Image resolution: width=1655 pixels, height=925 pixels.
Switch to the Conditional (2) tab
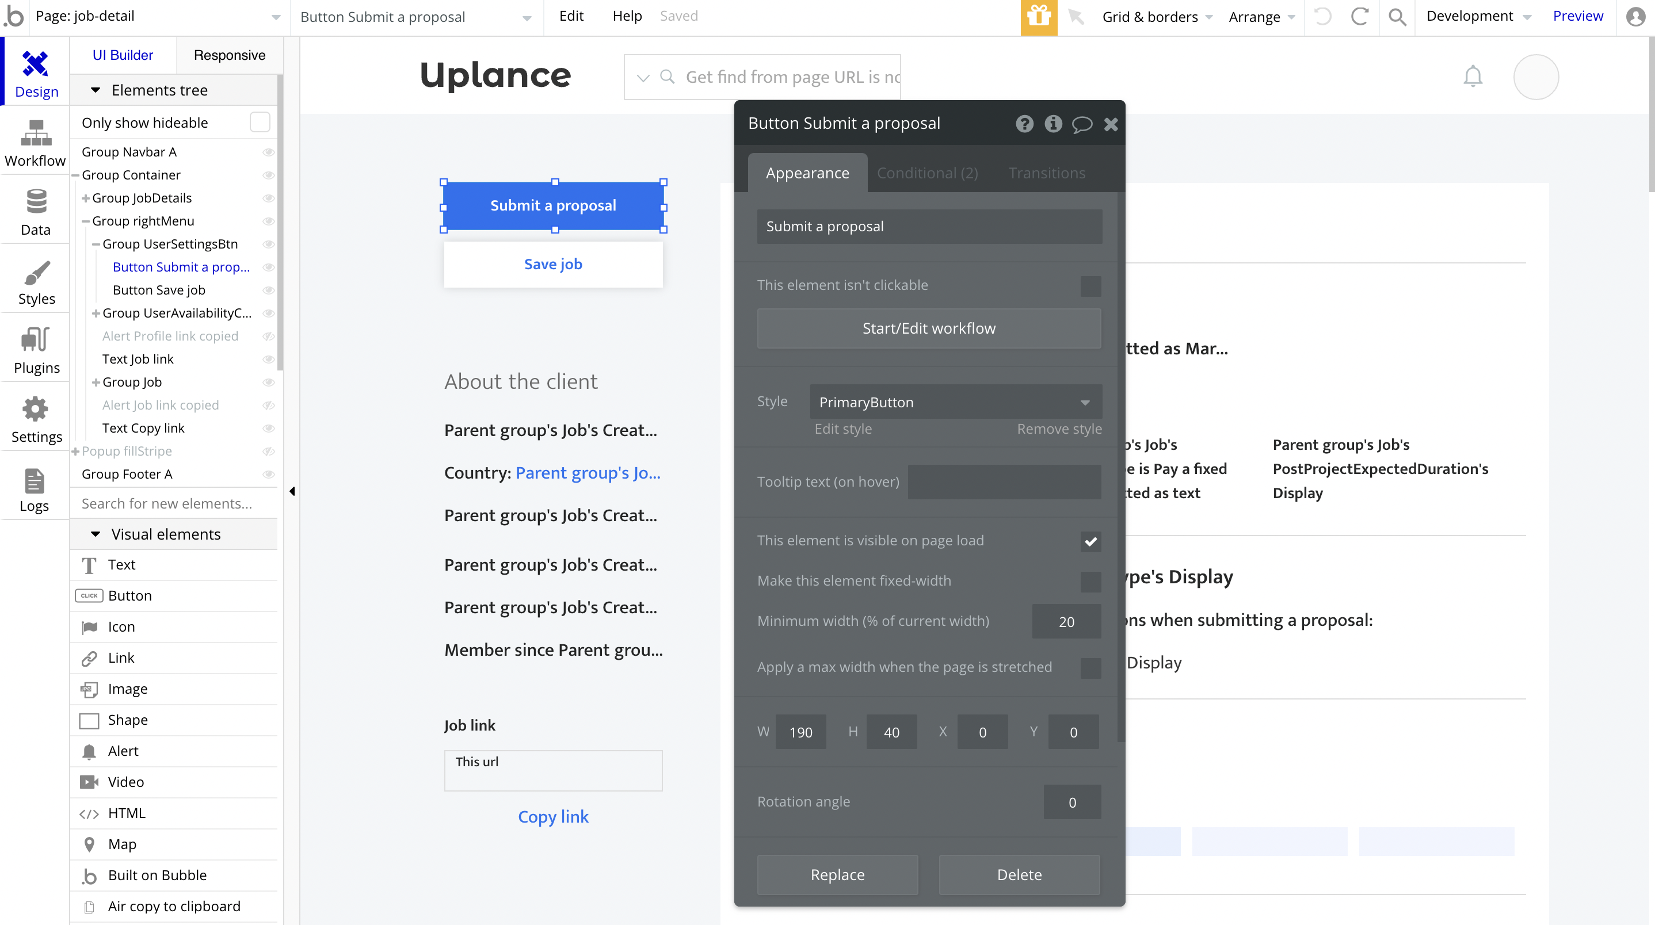point(927,173)
